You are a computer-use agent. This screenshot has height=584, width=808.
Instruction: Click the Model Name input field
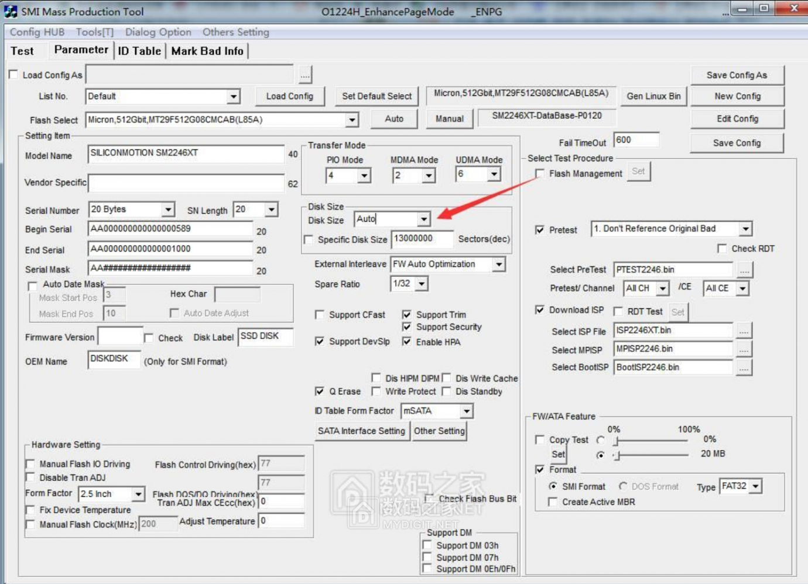[186, 154]
